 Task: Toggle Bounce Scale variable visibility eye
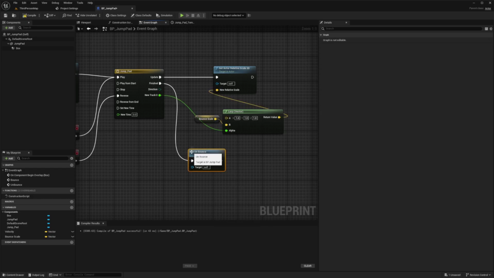click(72, 236)
